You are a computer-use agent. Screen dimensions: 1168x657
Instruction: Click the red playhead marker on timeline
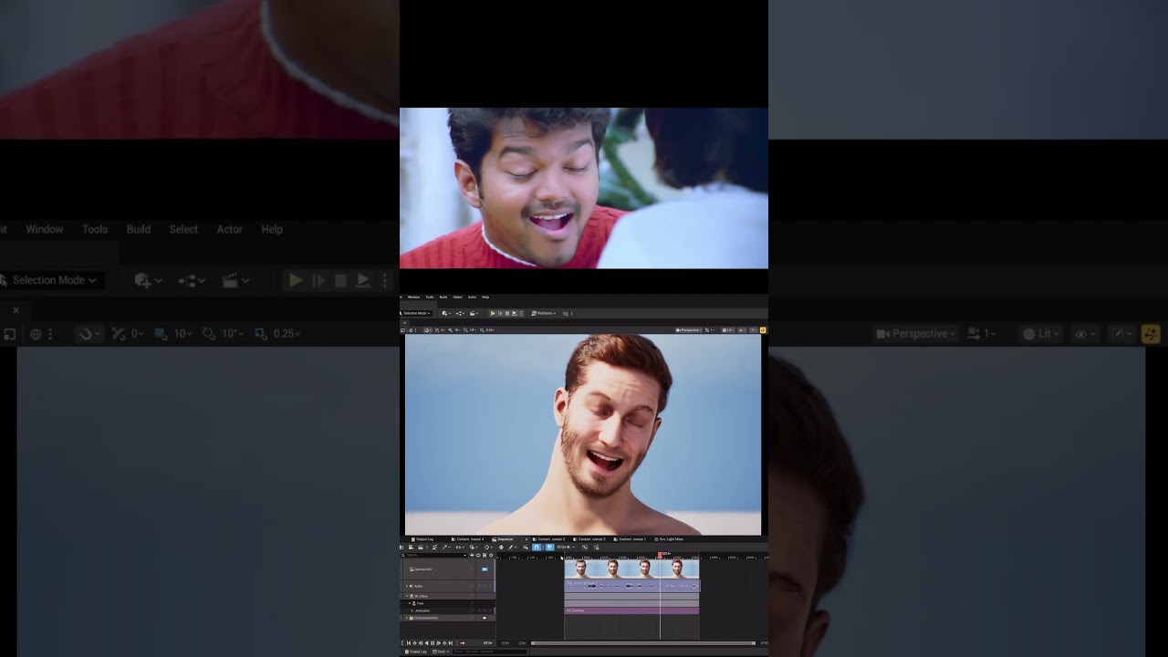click(x=660, y=555)
